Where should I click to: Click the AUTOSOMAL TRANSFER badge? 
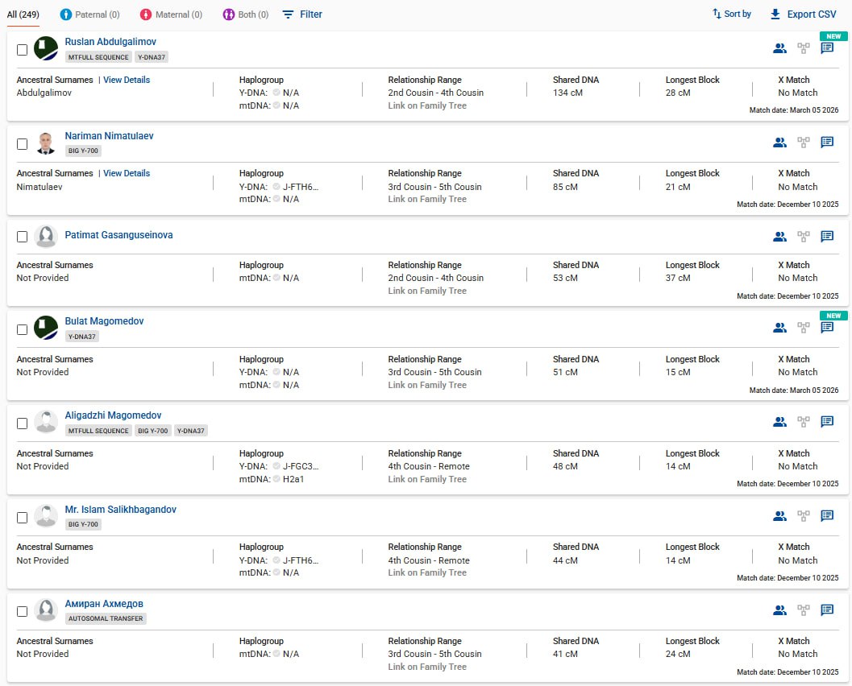point(106,618)
